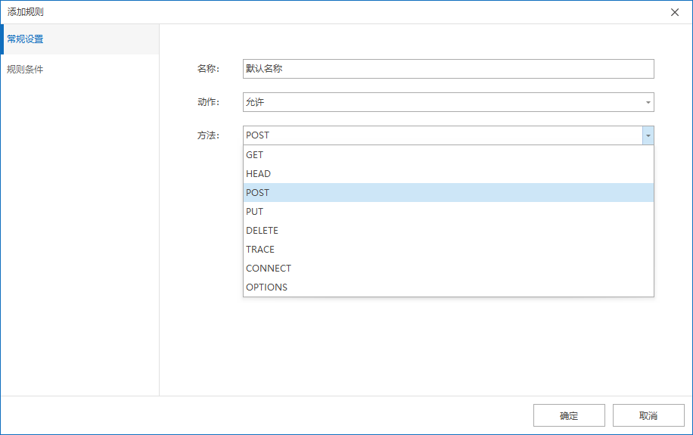
Task: Click the 名称 field label
Action: [207, 69]
